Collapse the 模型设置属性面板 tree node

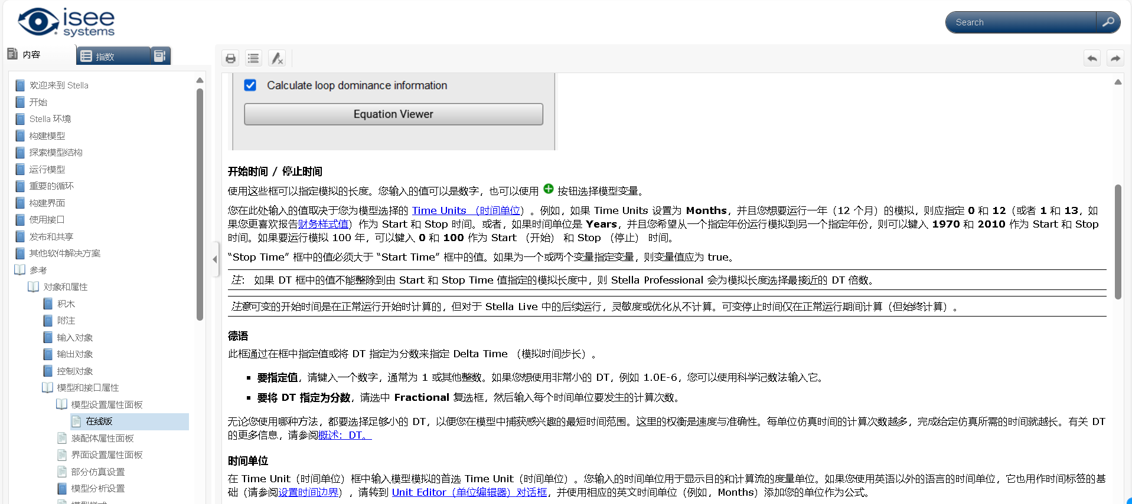click(62, 404)
